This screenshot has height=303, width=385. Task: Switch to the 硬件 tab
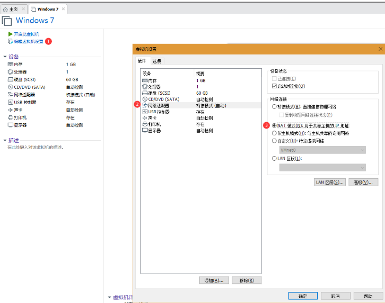142,61
